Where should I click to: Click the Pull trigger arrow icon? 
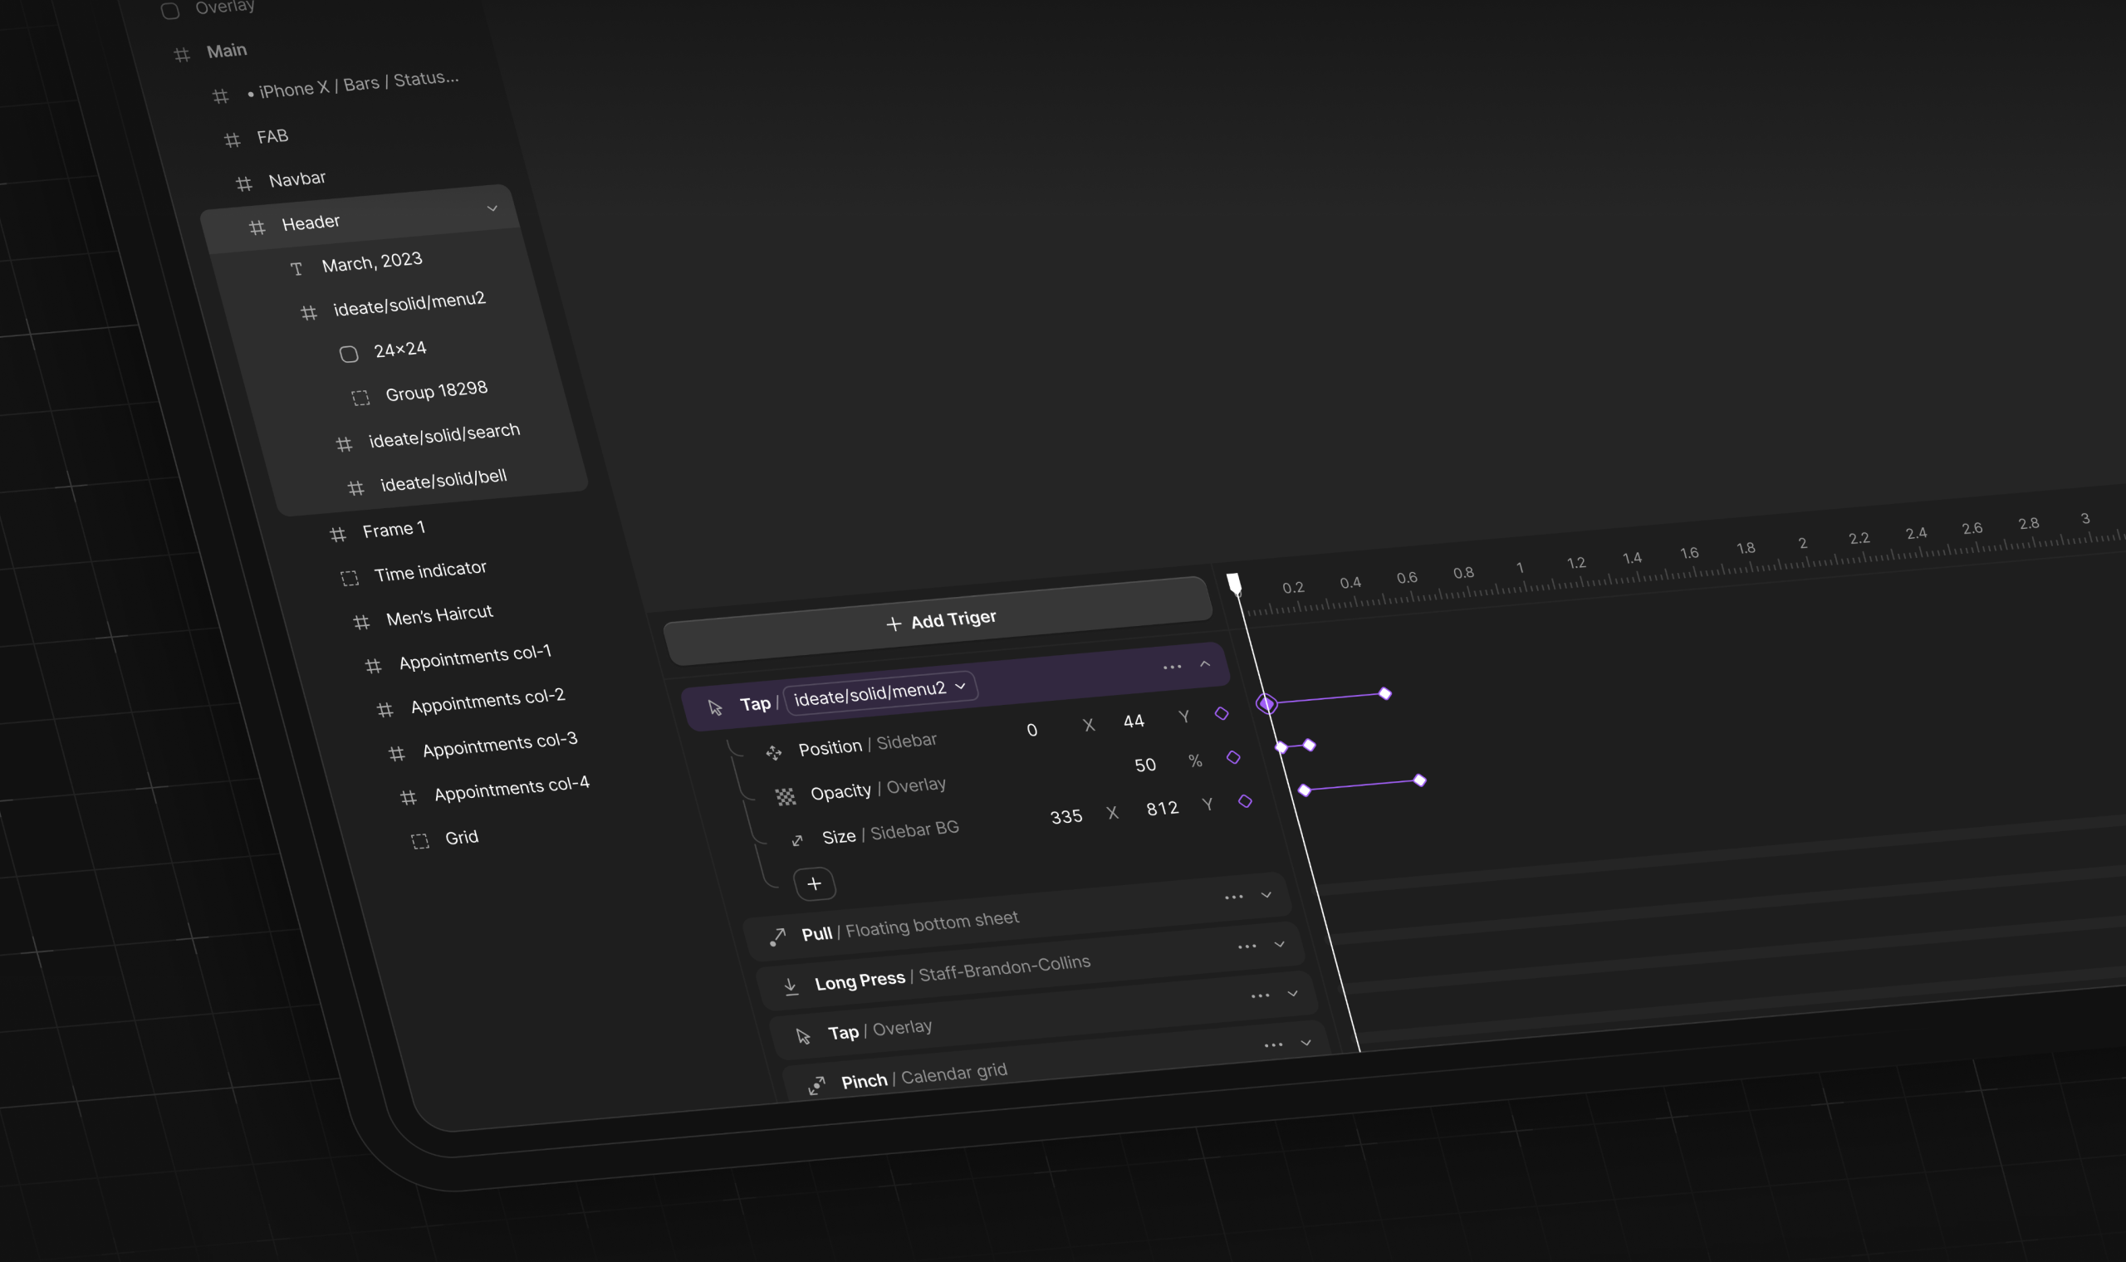pyautogui.click(x=777, y=937)
